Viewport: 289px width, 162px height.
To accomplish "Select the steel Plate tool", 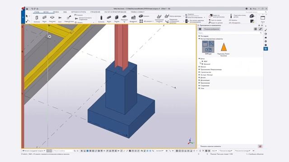I will [x=52, y=18].
